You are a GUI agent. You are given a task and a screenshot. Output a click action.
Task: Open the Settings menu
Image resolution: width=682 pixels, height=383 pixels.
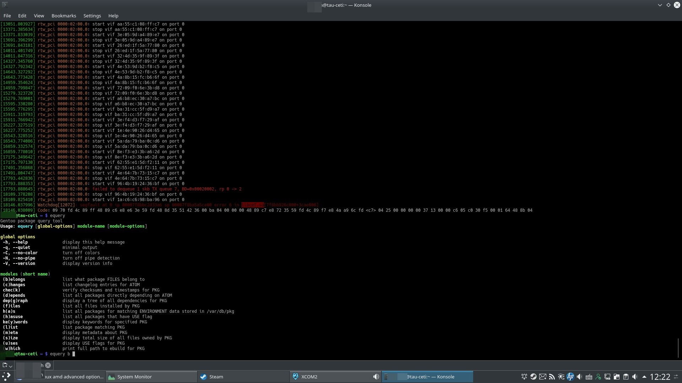click(x=92, y=16)
